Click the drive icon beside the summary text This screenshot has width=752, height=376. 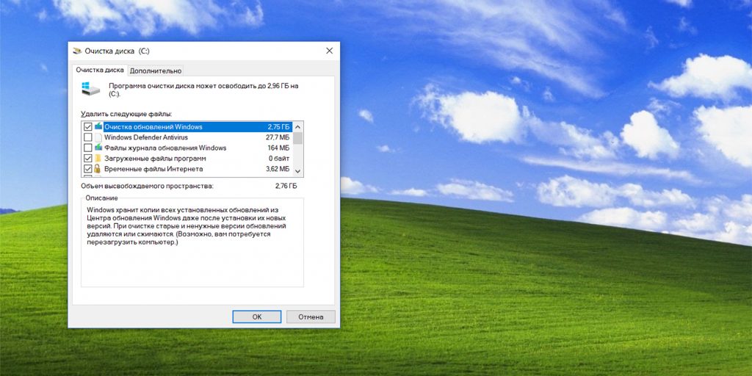90,89
